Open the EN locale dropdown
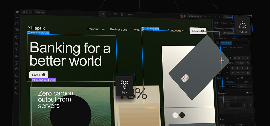Viewport: 270px width, 126px height. click(x=27, y=12)
